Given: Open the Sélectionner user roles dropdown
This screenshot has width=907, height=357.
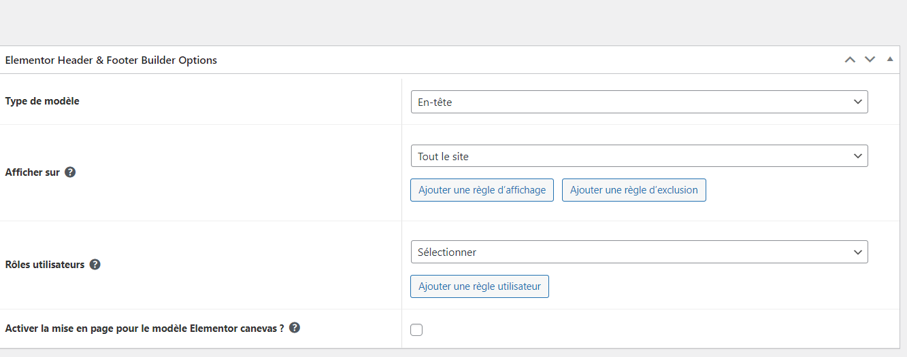Looking at the screenshot, I should click(x=639, y=252).
